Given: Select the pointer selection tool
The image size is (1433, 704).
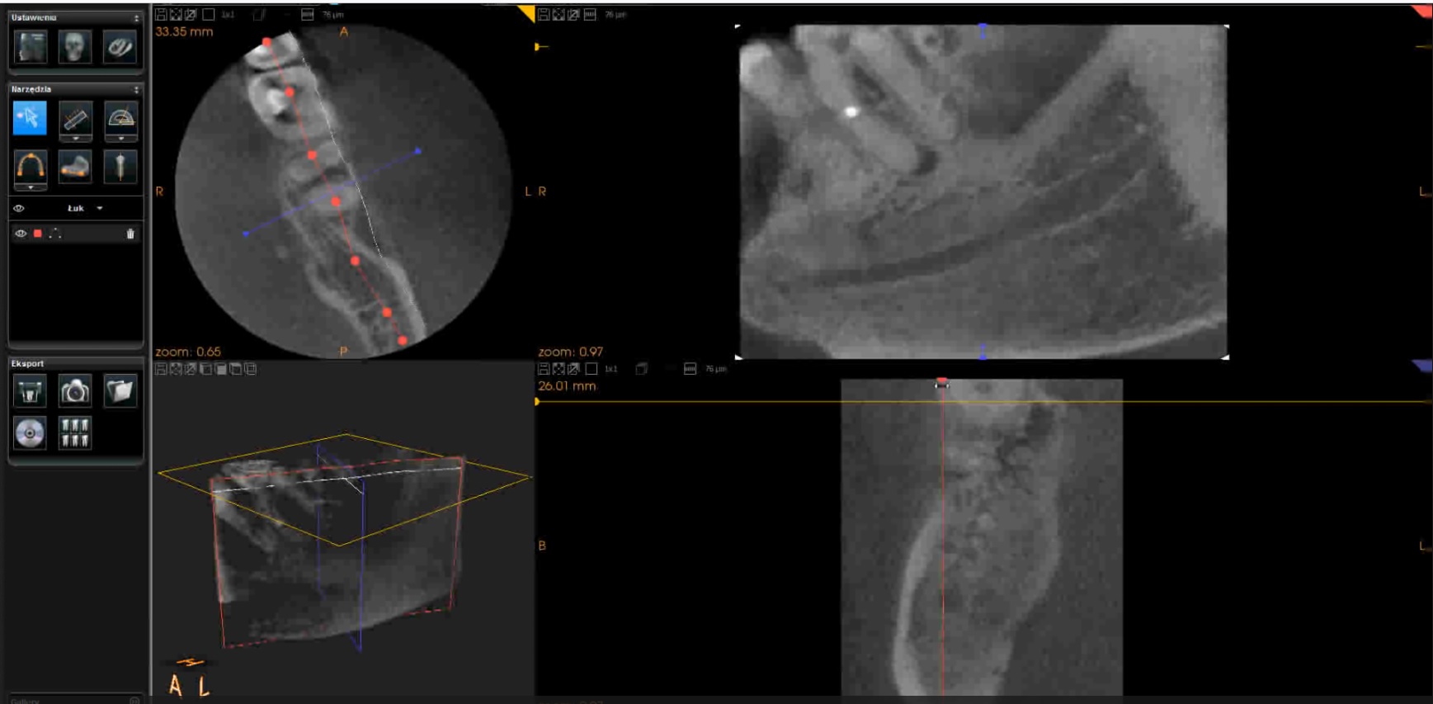Looking at the screenshot, I should (x=30, y=119).
